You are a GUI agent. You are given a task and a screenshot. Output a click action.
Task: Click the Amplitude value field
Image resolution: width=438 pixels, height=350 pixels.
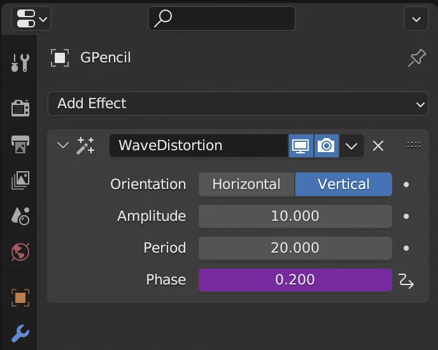(295, 216)
